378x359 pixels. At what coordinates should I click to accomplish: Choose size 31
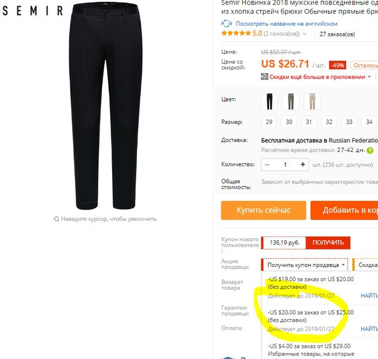[x=309, y=122]
